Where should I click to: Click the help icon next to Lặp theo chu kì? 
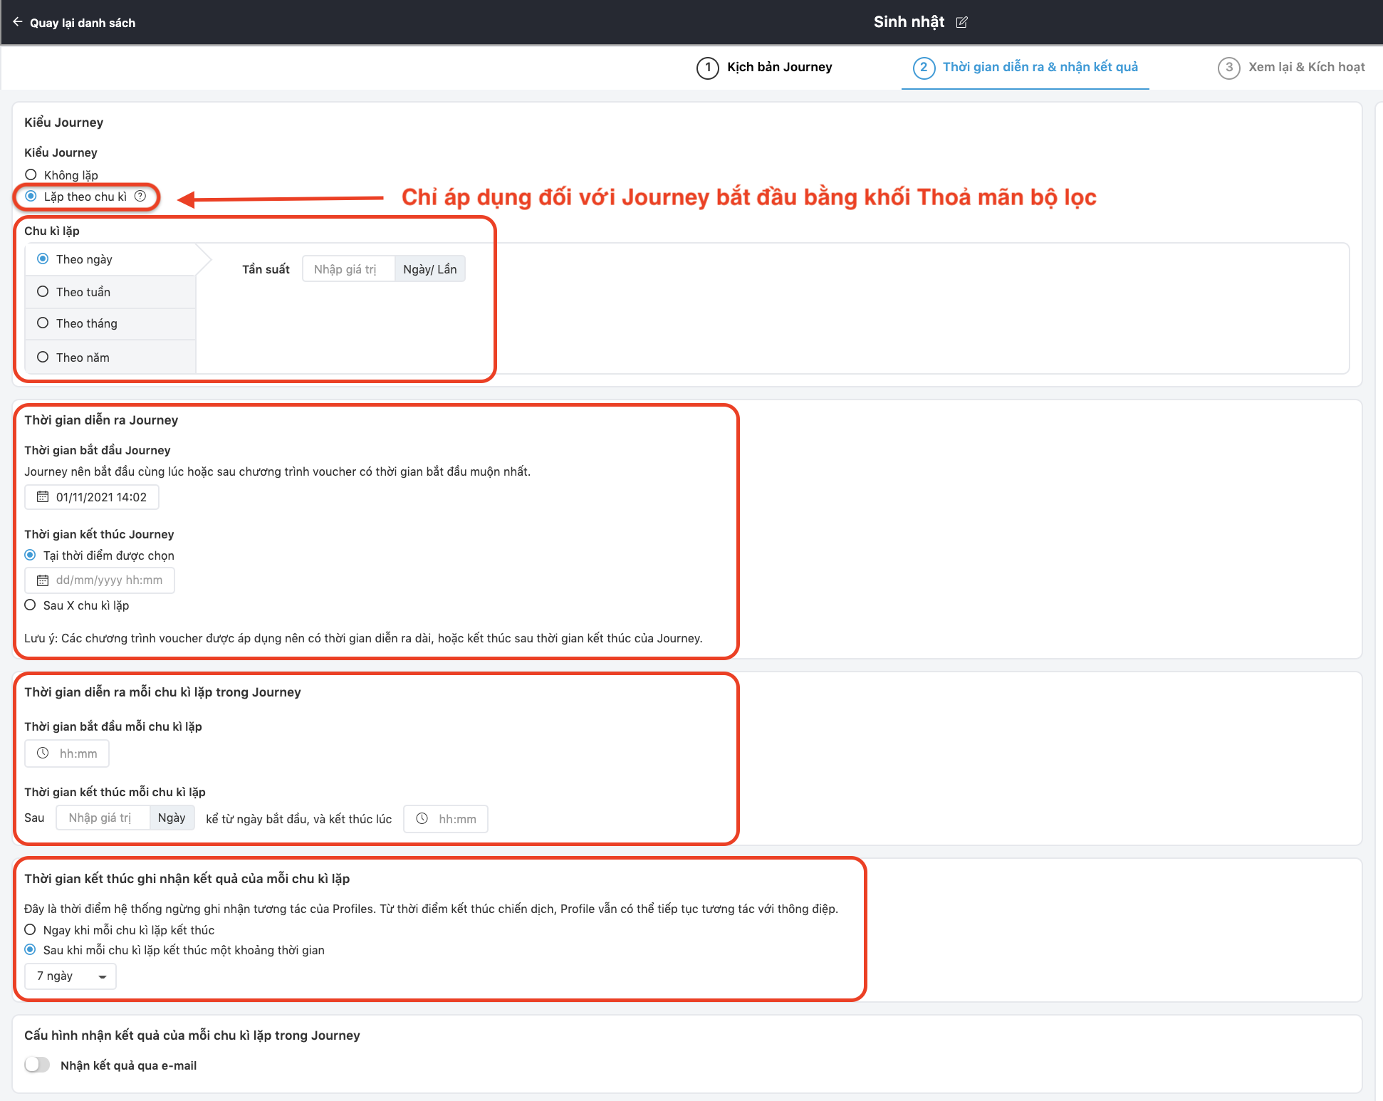(x=140, y=196)
